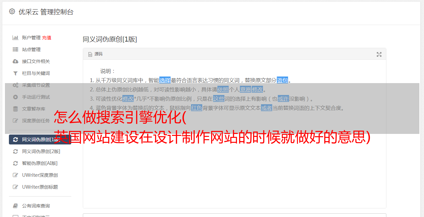Open 账户管理 bar chart icon
This screenshot has width=424, height=217.
(x=15, y=38)
